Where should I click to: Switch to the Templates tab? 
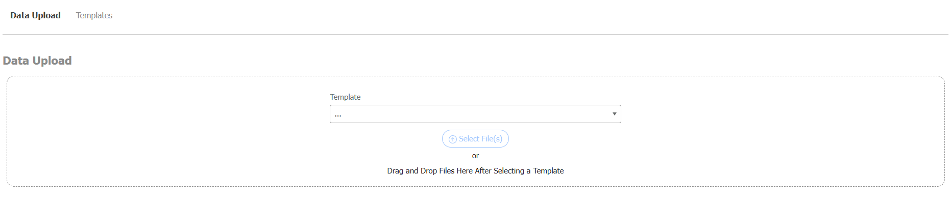[94, 15]
